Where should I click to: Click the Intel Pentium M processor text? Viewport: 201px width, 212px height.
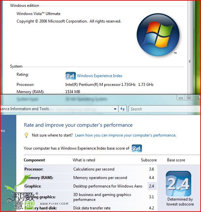(109, 85)
